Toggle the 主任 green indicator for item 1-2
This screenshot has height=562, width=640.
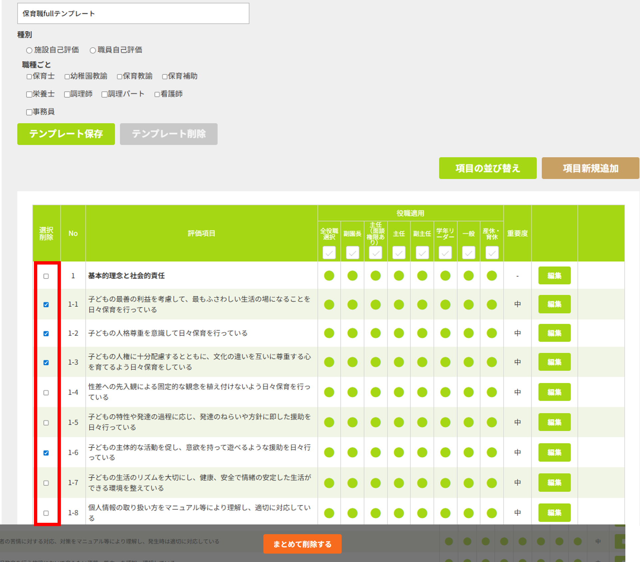pyautogui.click(x=399, y=333)
